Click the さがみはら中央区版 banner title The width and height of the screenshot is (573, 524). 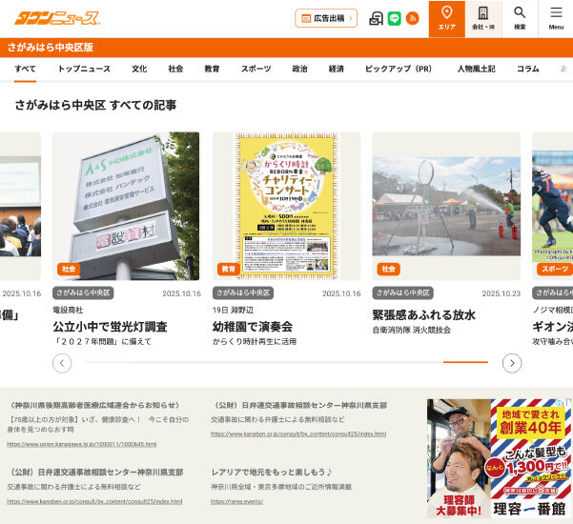pyautogui.click(x=51, y=48)
